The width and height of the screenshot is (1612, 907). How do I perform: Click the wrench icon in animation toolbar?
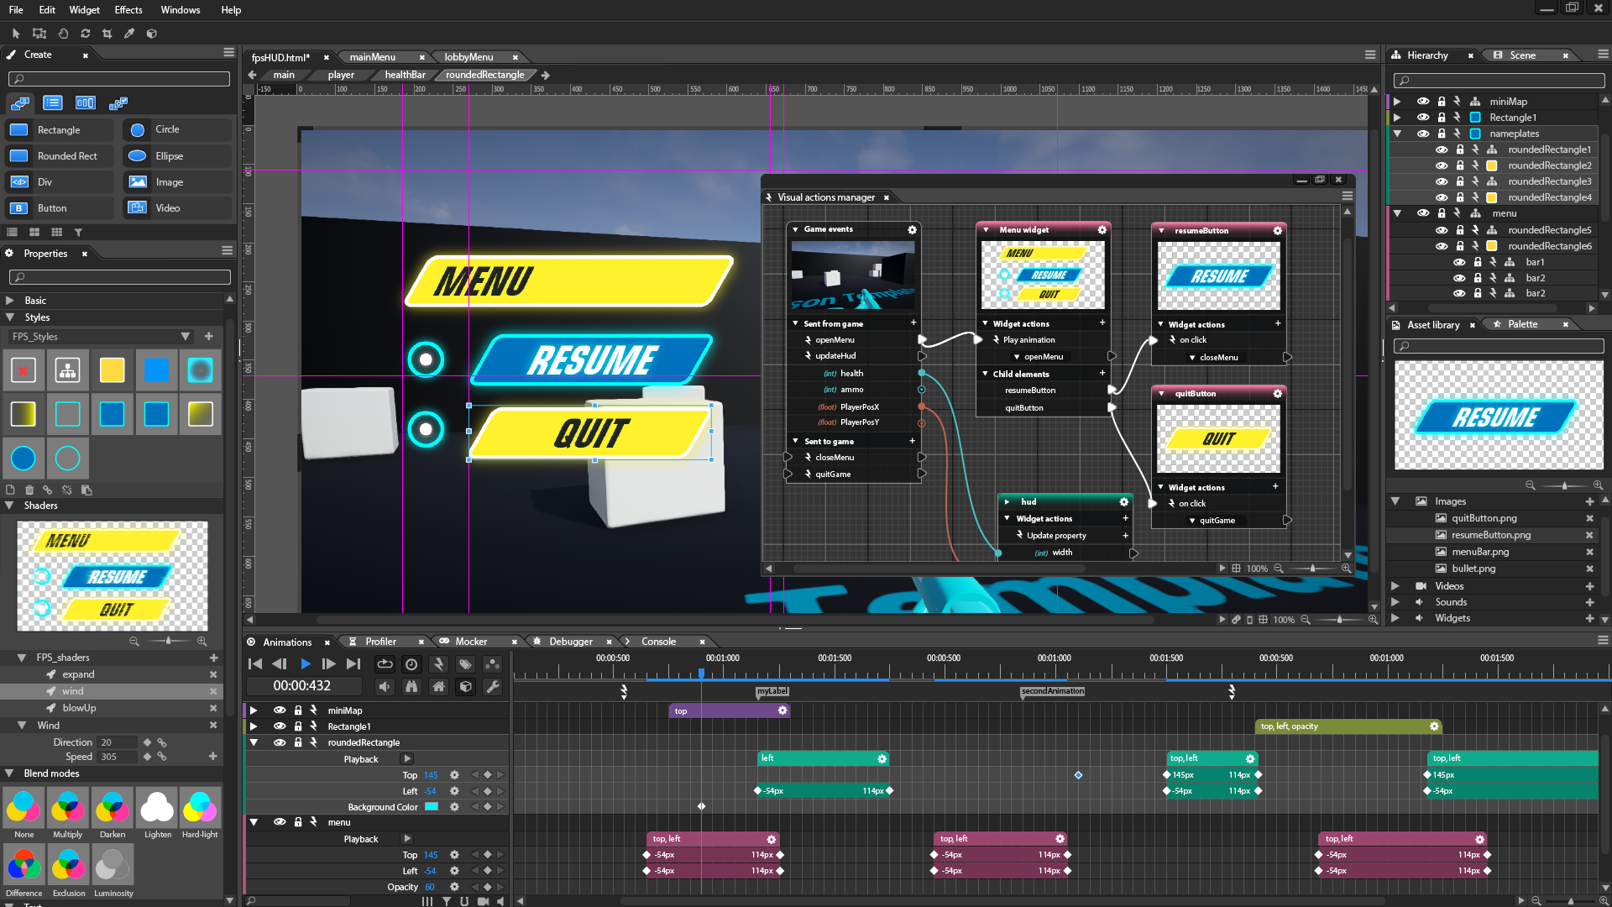(493, 687)
